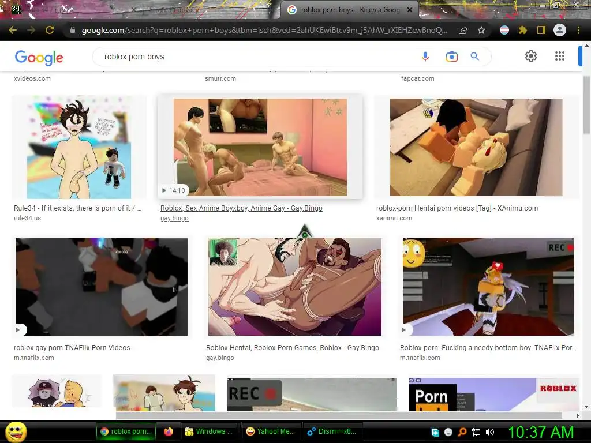Open the Chrome three-dot menu
The height and width of the screenshot is (443, 591).
[x=578, y=30]
